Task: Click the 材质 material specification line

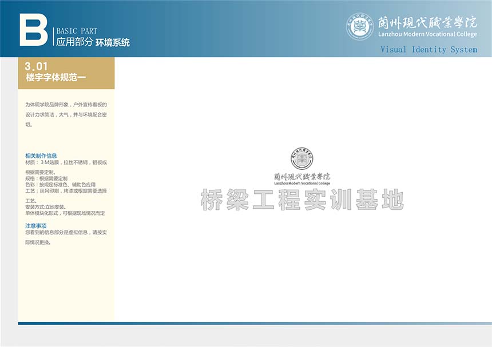Action: click(66, 162)
